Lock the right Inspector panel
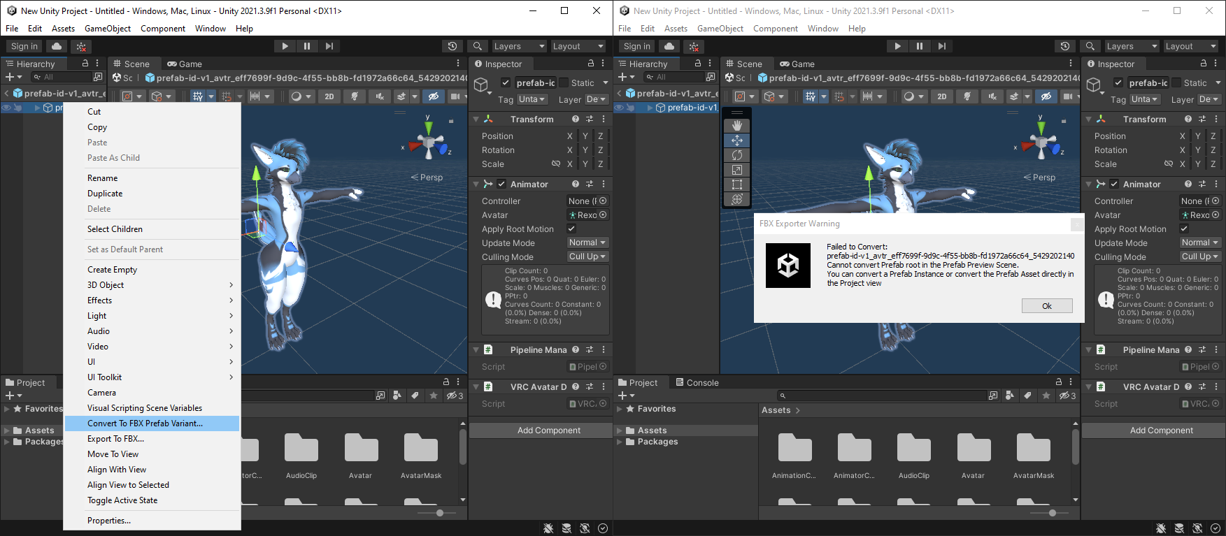 point(1204,63)
